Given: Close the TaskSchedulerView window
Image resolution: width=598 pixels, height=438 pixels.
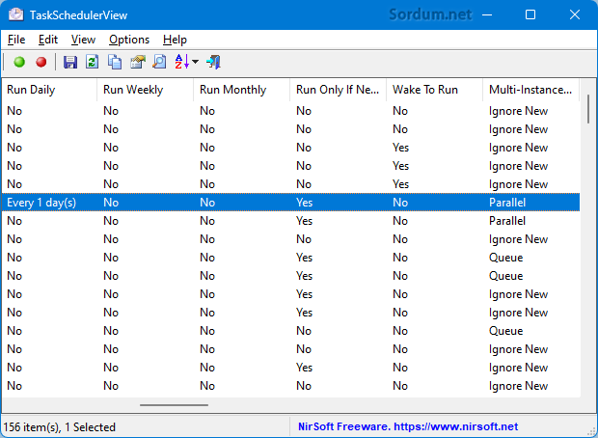Looking at the screenshot, I should pos(574,14).
